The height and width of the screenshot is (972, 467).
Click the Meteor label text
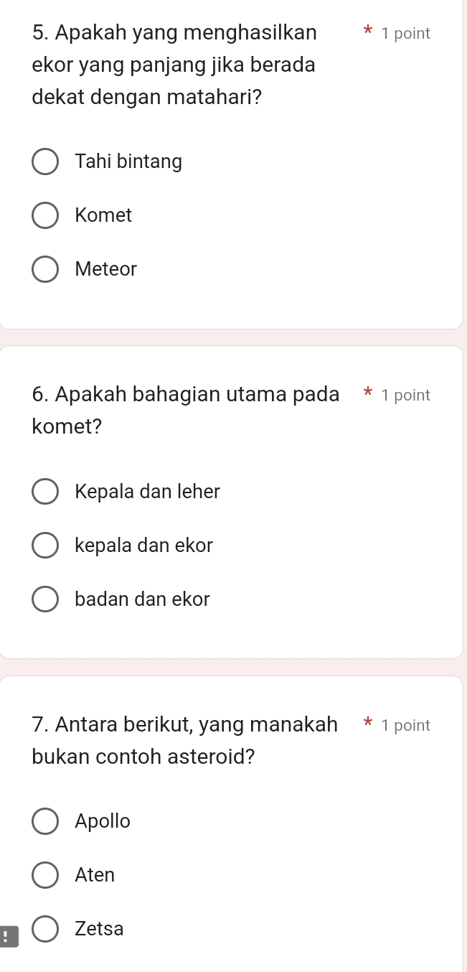click(x=105, y=270)
